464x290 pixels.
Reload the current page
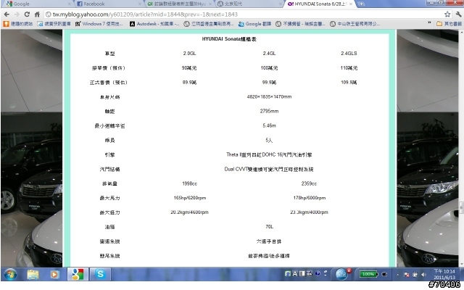pyautogui.click(x=27, y=14)
